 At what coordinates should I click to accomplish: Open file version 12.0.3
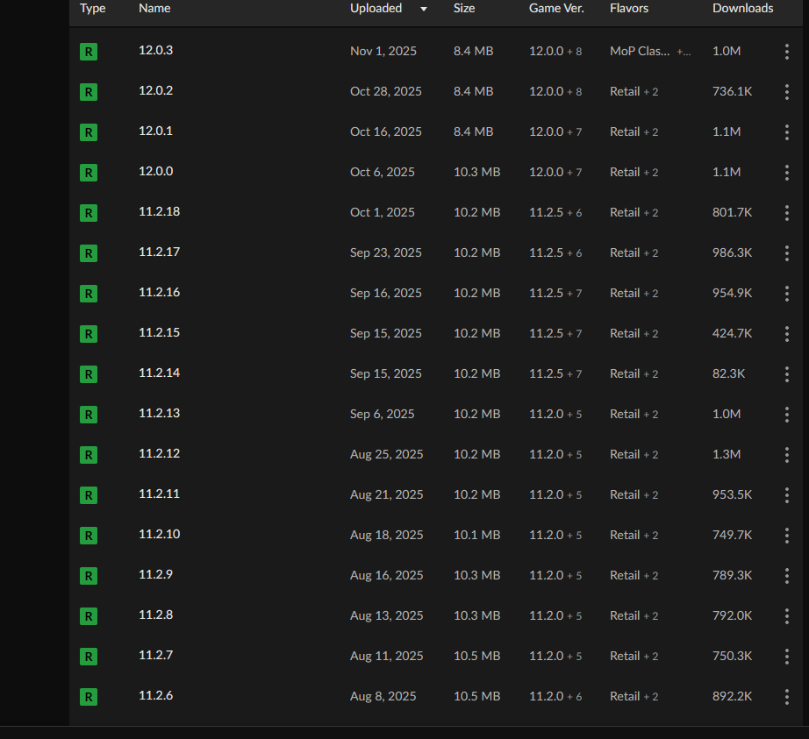pyautogui.click(x=156, y=51)
